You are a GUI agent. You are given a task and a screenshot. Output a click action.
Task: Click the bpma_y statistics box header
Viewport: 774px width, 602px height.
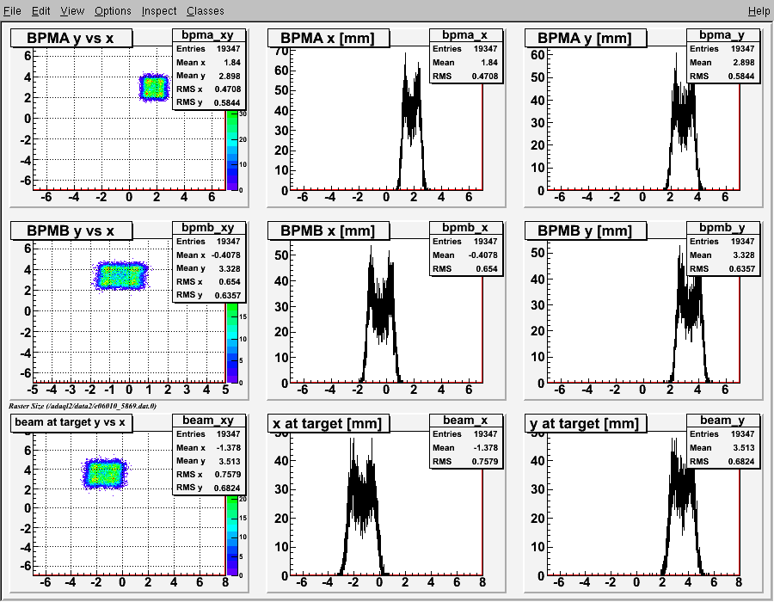(722, 35)
